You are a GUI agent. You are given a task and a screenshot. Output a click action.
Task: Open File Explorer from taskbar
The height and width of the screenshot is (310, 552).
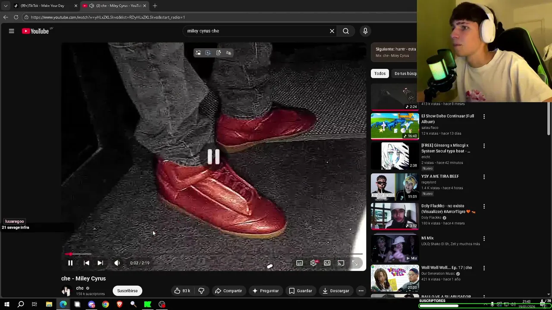(49, 304)
